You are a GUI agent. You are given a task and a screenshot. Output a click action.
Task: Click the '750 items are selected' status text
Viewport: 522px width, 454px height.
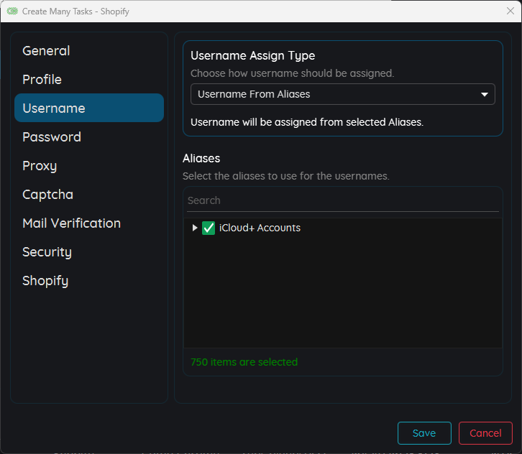click(244, 362)
